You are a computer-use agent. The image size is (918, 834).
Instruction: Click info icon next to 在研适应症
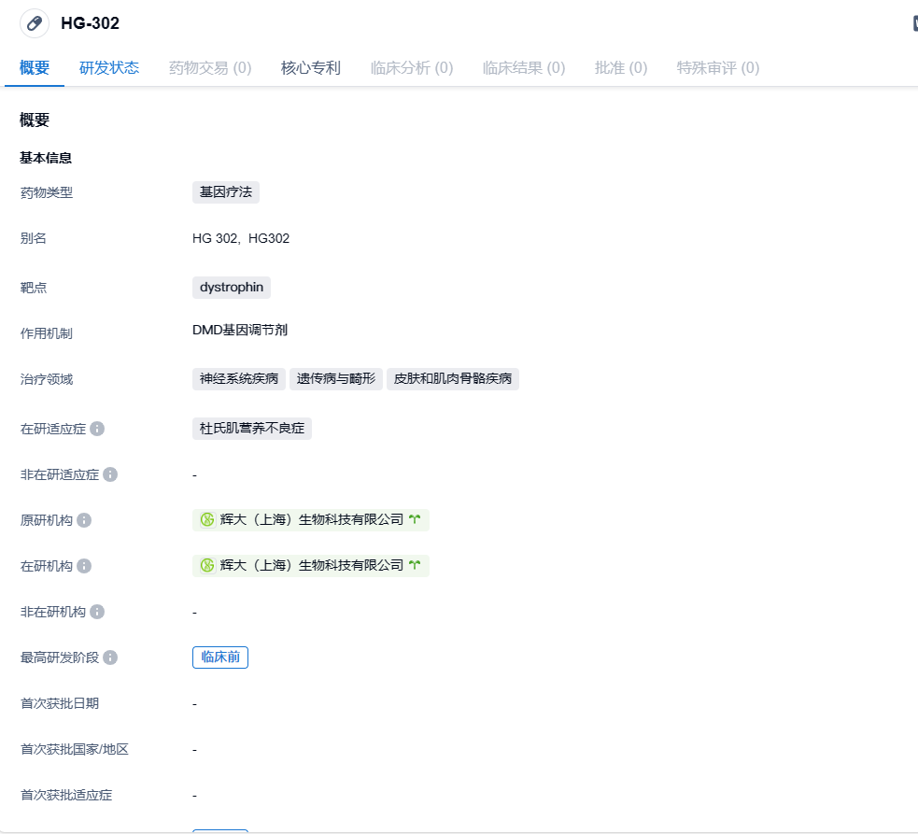coord(97,429)
